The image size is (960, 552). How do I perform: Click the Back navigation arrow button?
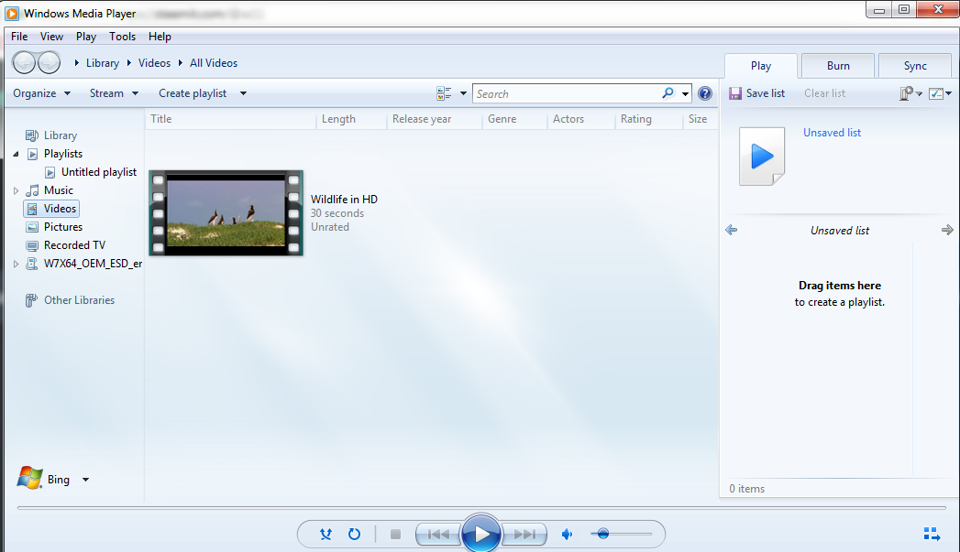pyautogui.click(x=24, y=62)
